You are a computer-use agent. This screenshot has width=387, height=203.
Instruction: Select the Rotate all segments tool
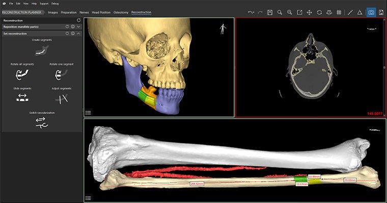pyautogui.click(x=22, y=74)
